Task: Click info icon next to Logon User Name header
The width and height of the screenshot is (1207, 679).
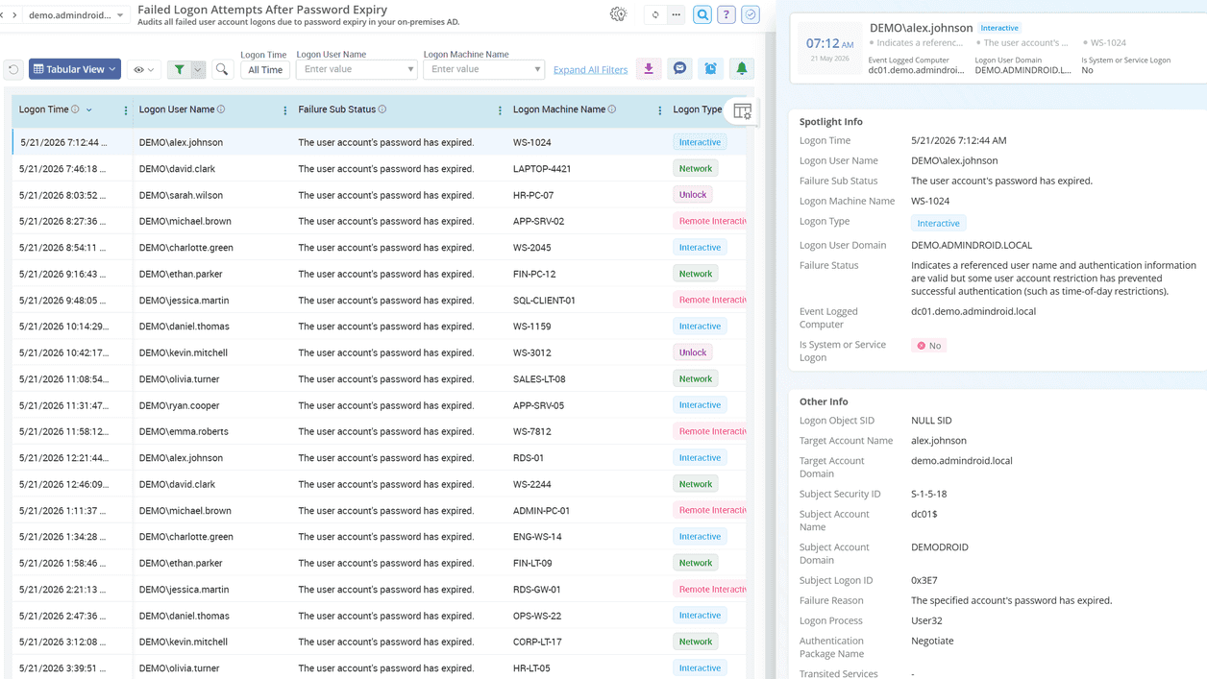Action: coord(221,109)
